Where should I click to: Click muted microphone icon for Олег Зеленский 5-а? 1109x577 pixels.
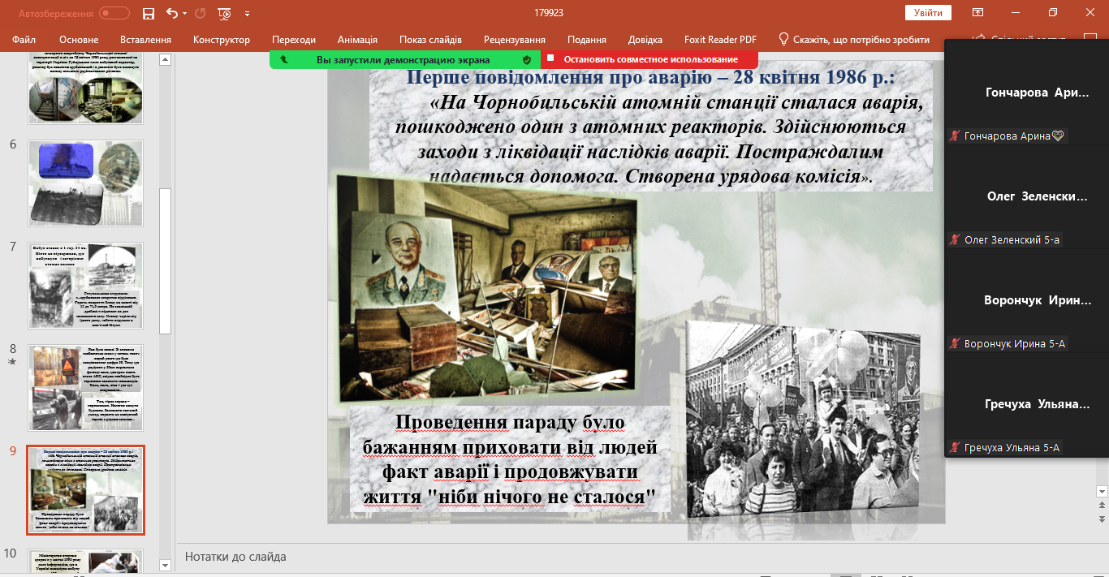[x=956, y=240]
